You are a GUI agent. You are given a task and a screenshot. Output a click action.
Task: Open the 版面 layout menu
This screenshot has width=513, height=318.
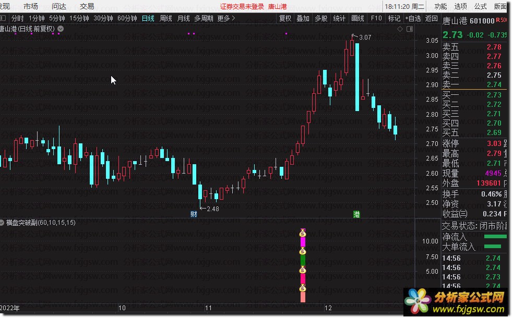(500, 6)
